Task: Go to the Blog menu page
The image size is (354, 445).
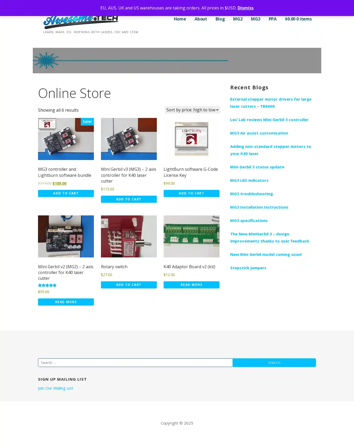Action: [x=220, y=19]
